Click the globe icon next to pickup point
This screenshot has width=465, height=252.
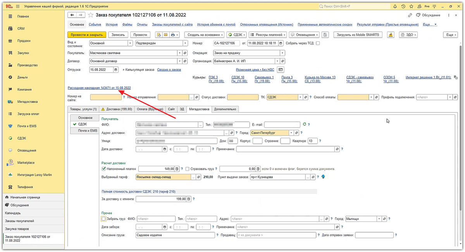[323, 177]
